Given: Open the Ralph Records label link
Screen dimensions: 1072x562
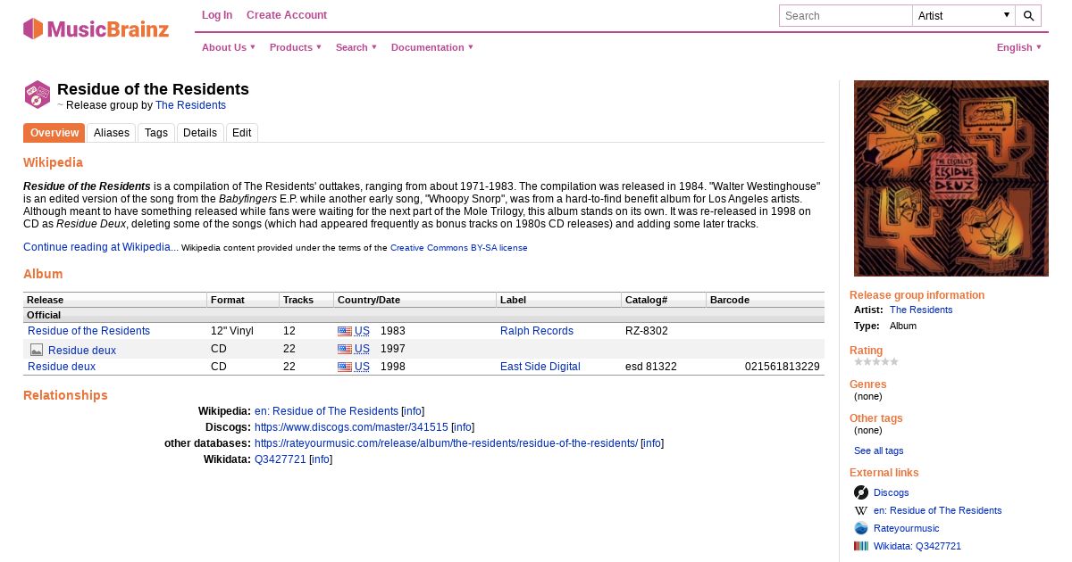Looking at the screenshot, I should 537,331.
